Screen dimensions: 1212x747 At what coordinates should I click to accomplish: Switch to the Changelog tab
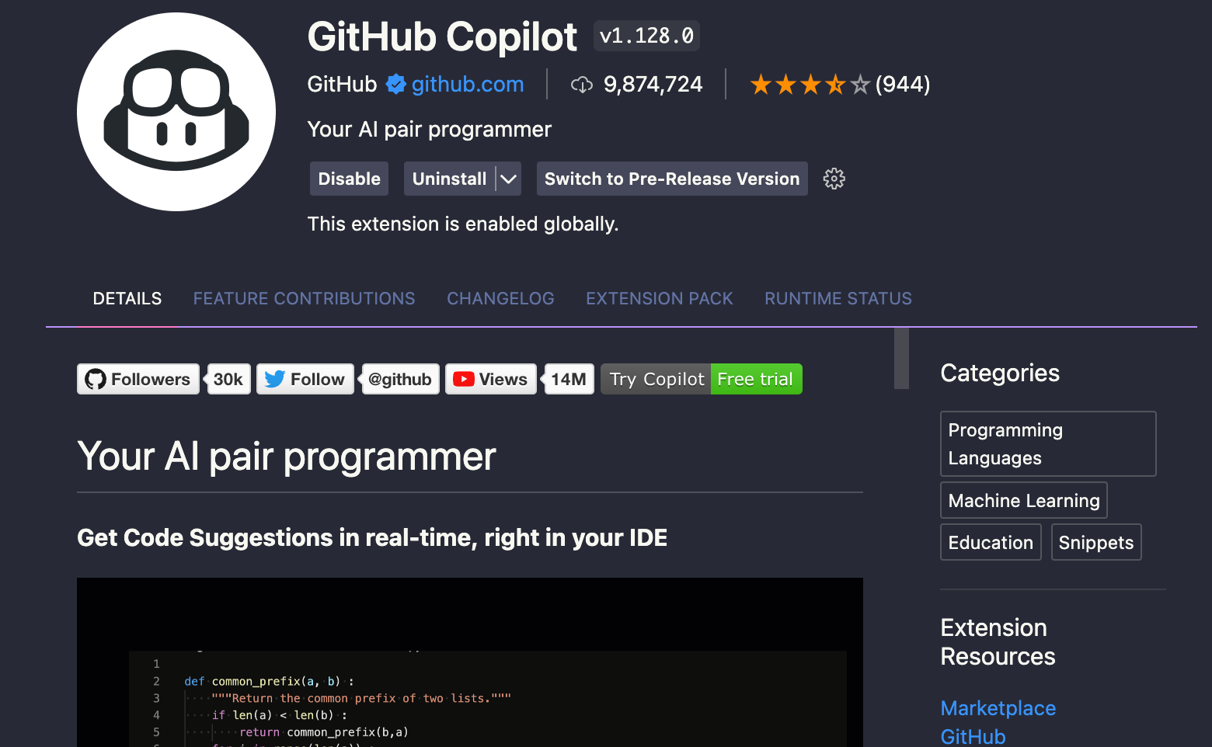500,298
